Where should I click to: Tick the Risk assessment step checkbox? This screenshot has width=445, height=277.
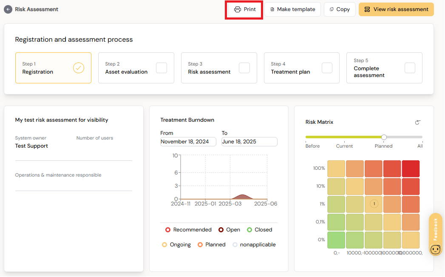coord(244,68)
